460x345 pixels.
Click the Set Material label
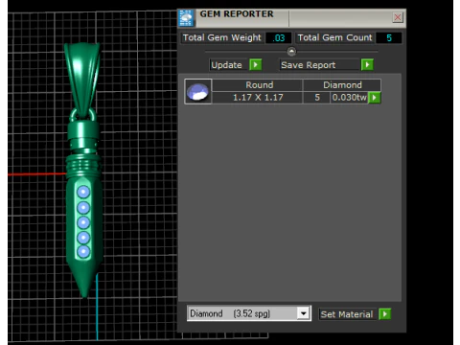click(347, 314)
